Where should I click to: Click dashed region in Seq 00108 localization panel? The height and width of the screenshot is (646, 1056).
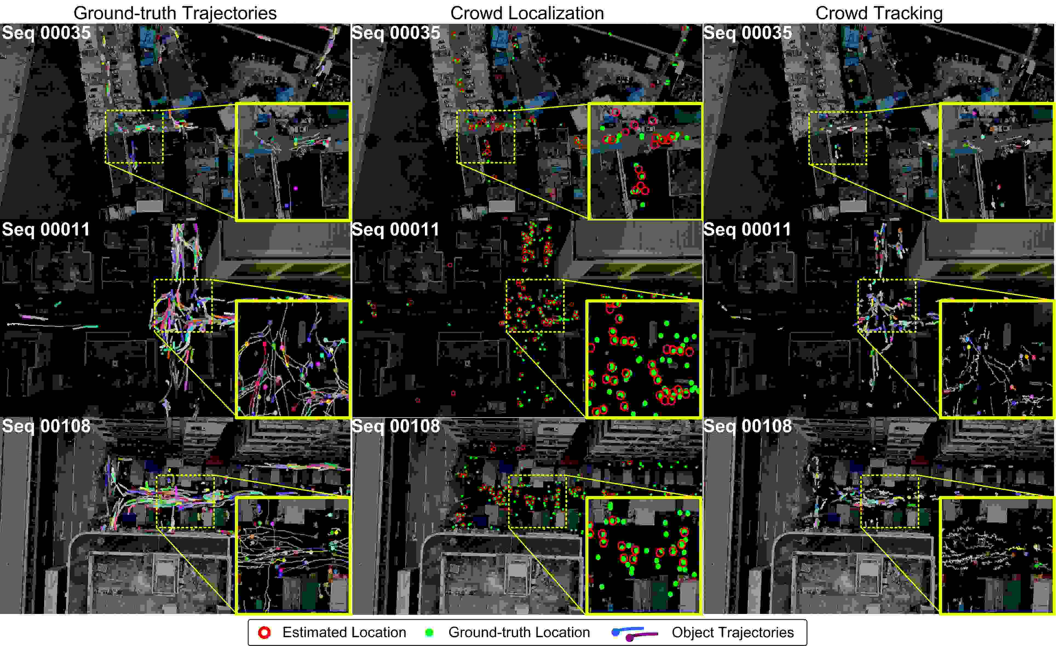537,501
